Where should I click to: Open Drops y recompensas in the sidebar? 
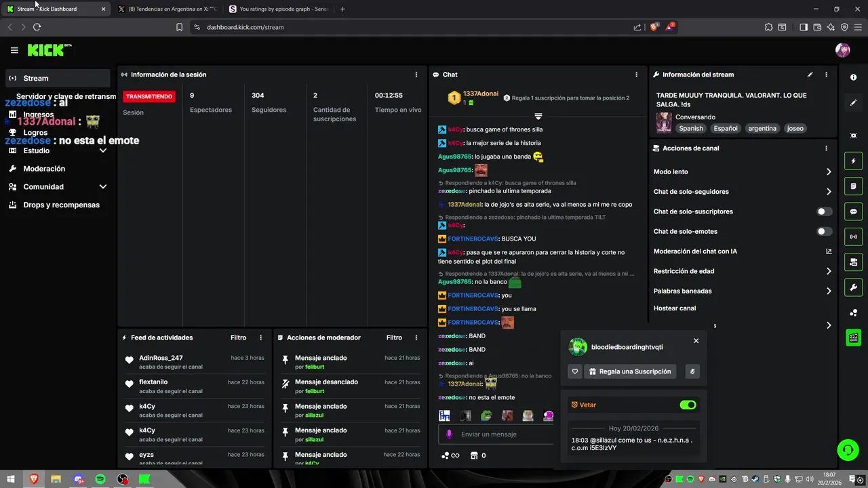pyautogui.click(x=58, y=205)
